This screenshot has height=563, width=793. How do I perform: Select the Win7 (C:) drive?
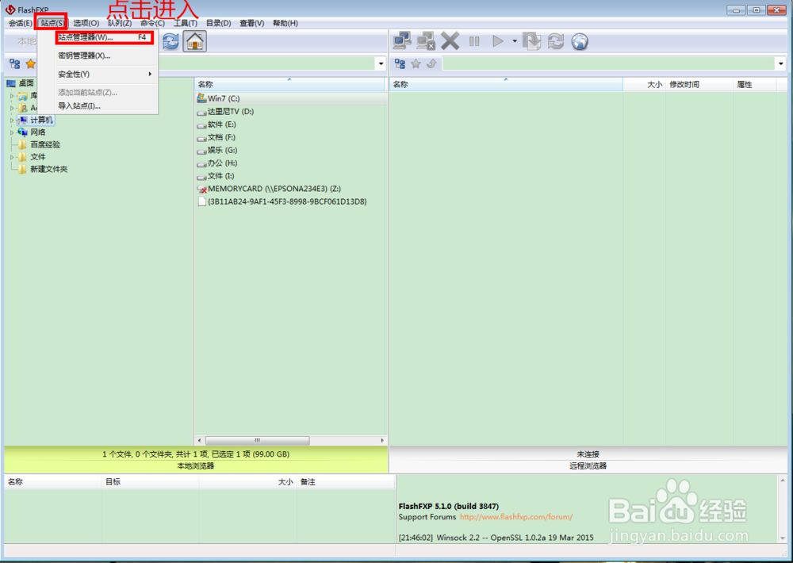[224, 98]
